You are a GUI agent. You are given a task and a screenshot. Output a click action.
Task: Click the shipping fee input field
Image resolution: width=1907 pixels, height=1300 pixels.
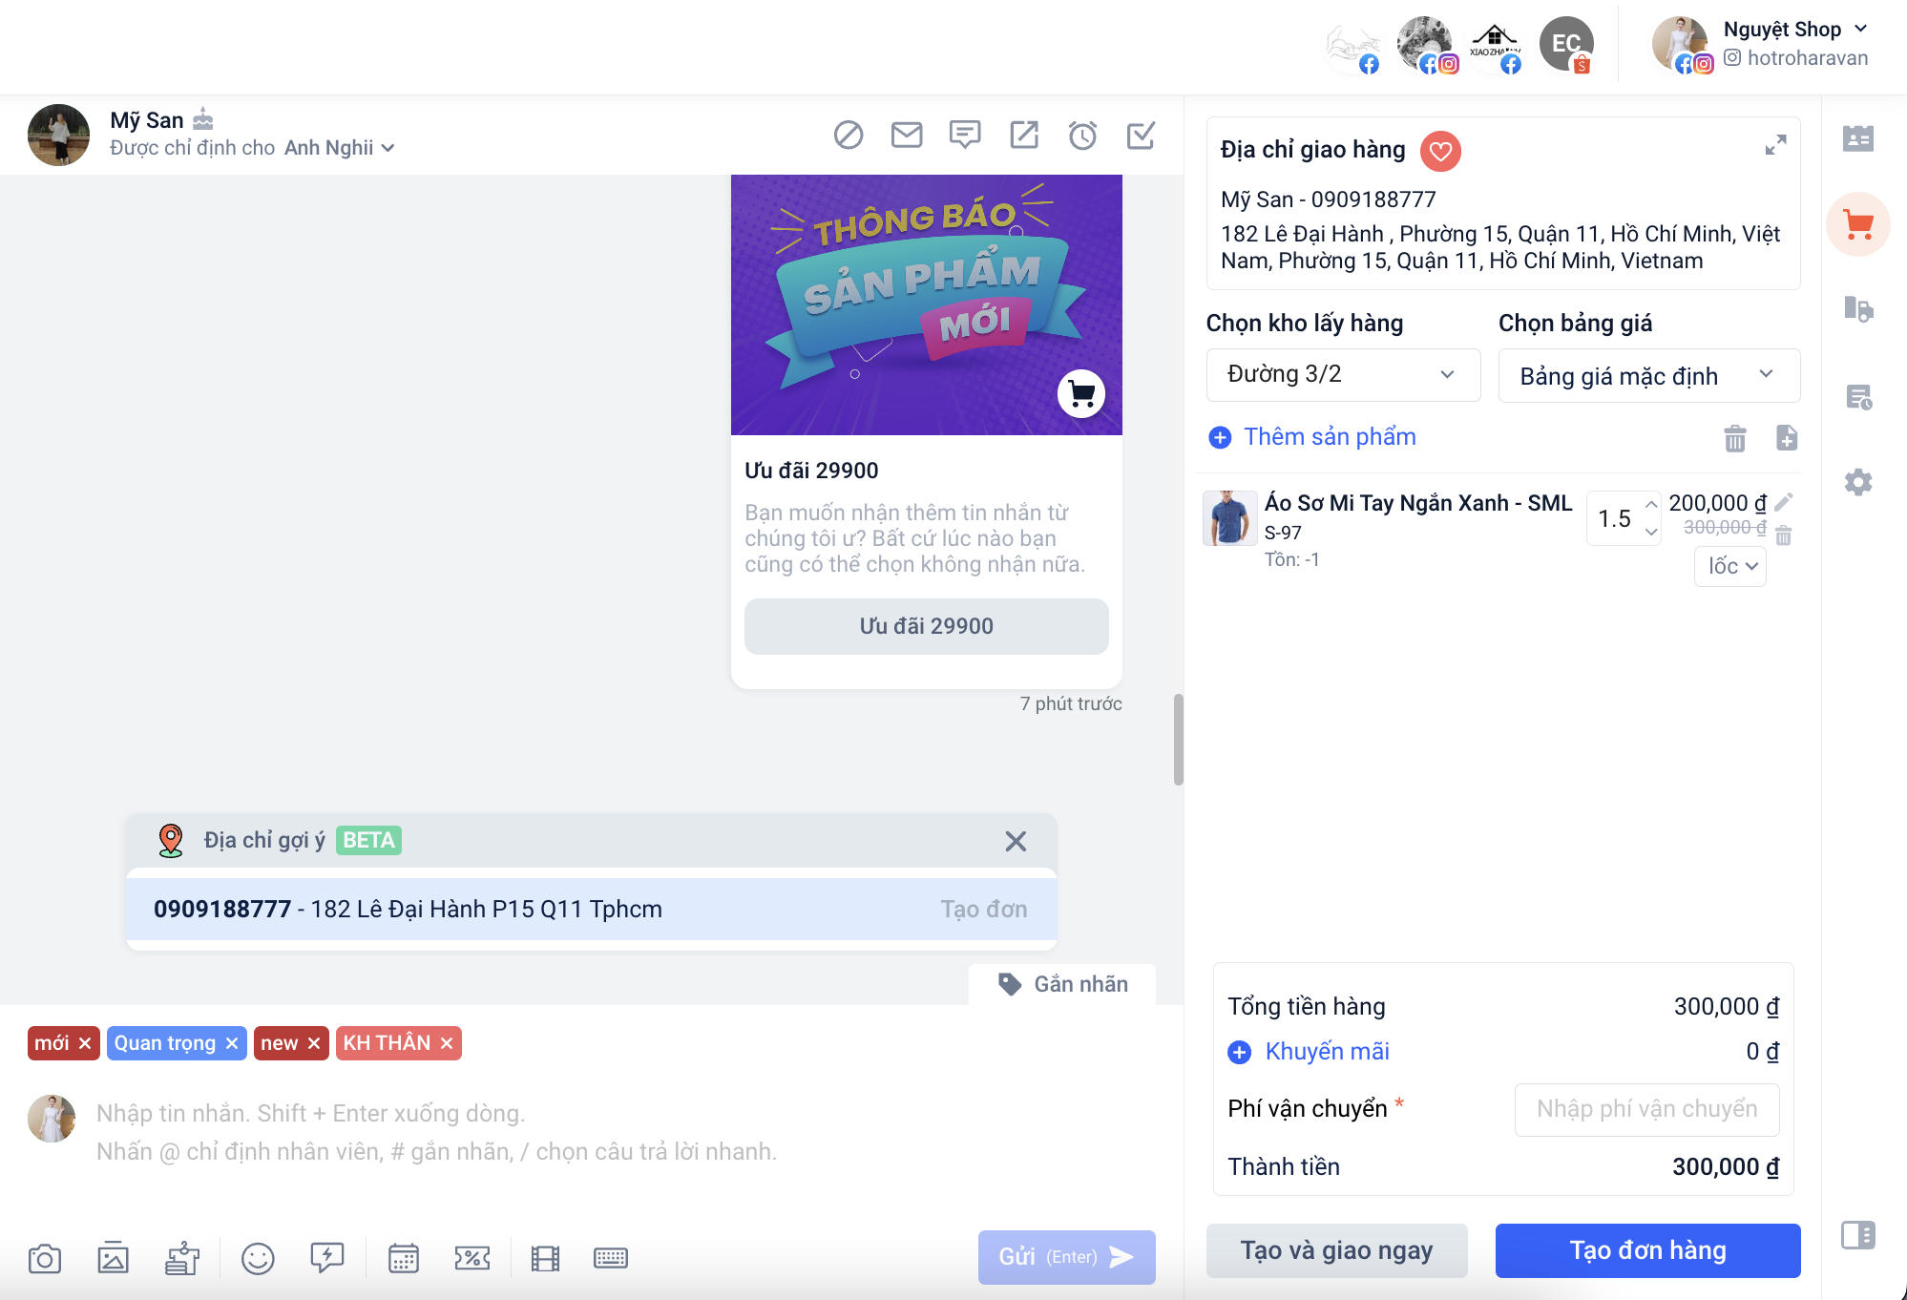[x=1646, y=1109]
